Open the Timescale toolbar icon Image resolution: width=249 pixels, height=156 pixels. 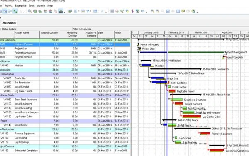pyautogui.click(x=83, y=11)
